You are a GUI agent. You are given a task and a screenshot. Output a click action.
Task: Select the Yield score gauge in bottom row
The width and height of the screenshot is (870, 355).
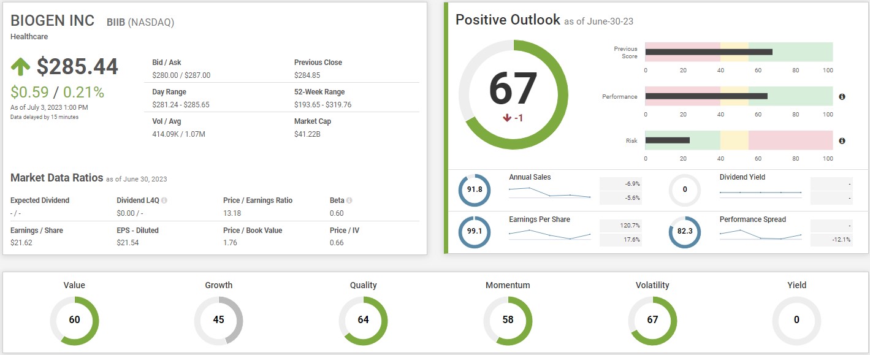click(x=797, y=319)
